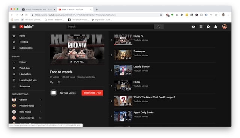Open the Zookeeper movie title link
This screenshot has height=138, width=240.
coord(139,51)
